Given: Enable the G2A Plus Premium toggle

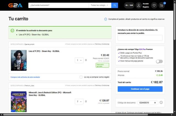Looking at the screenshot, I should tap(159, 62).
